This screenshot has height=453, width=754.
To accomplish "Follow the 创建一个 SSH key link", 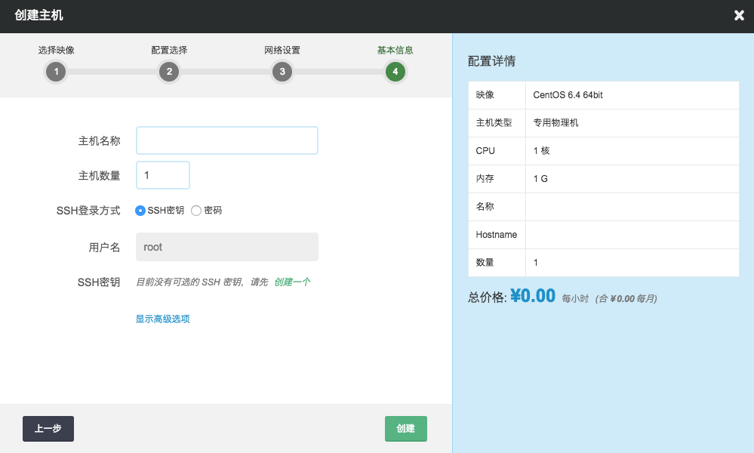I will coord(292,282).
